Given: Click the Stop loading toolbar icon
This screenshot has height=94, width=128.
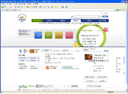Looking at the screenshot, I should click(15, 7).
